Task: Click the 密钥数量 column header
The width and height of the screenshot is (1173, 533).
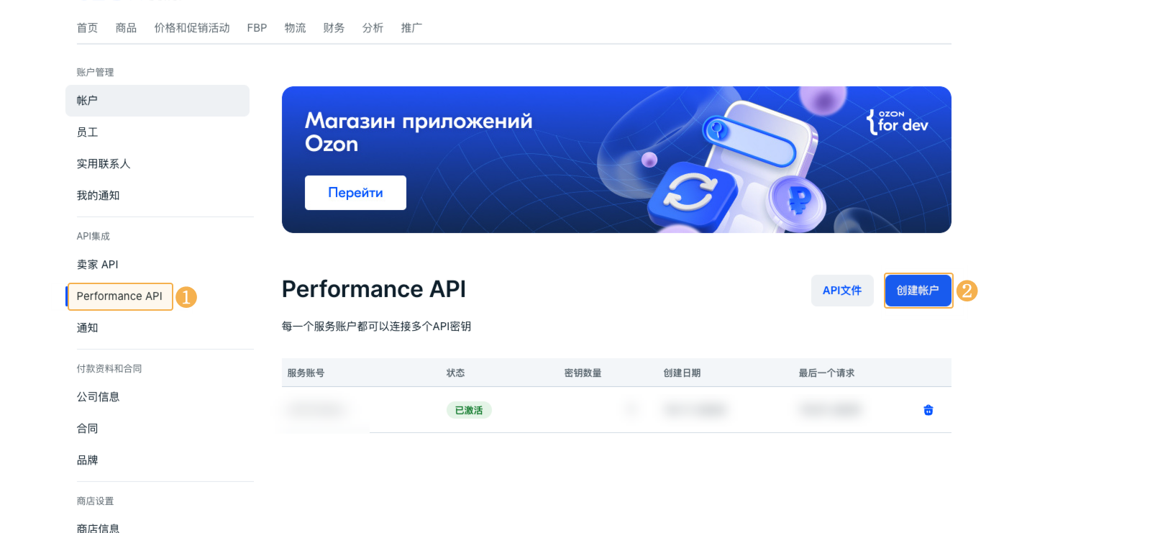Action: pyautogui.click(x=583, y=373)
